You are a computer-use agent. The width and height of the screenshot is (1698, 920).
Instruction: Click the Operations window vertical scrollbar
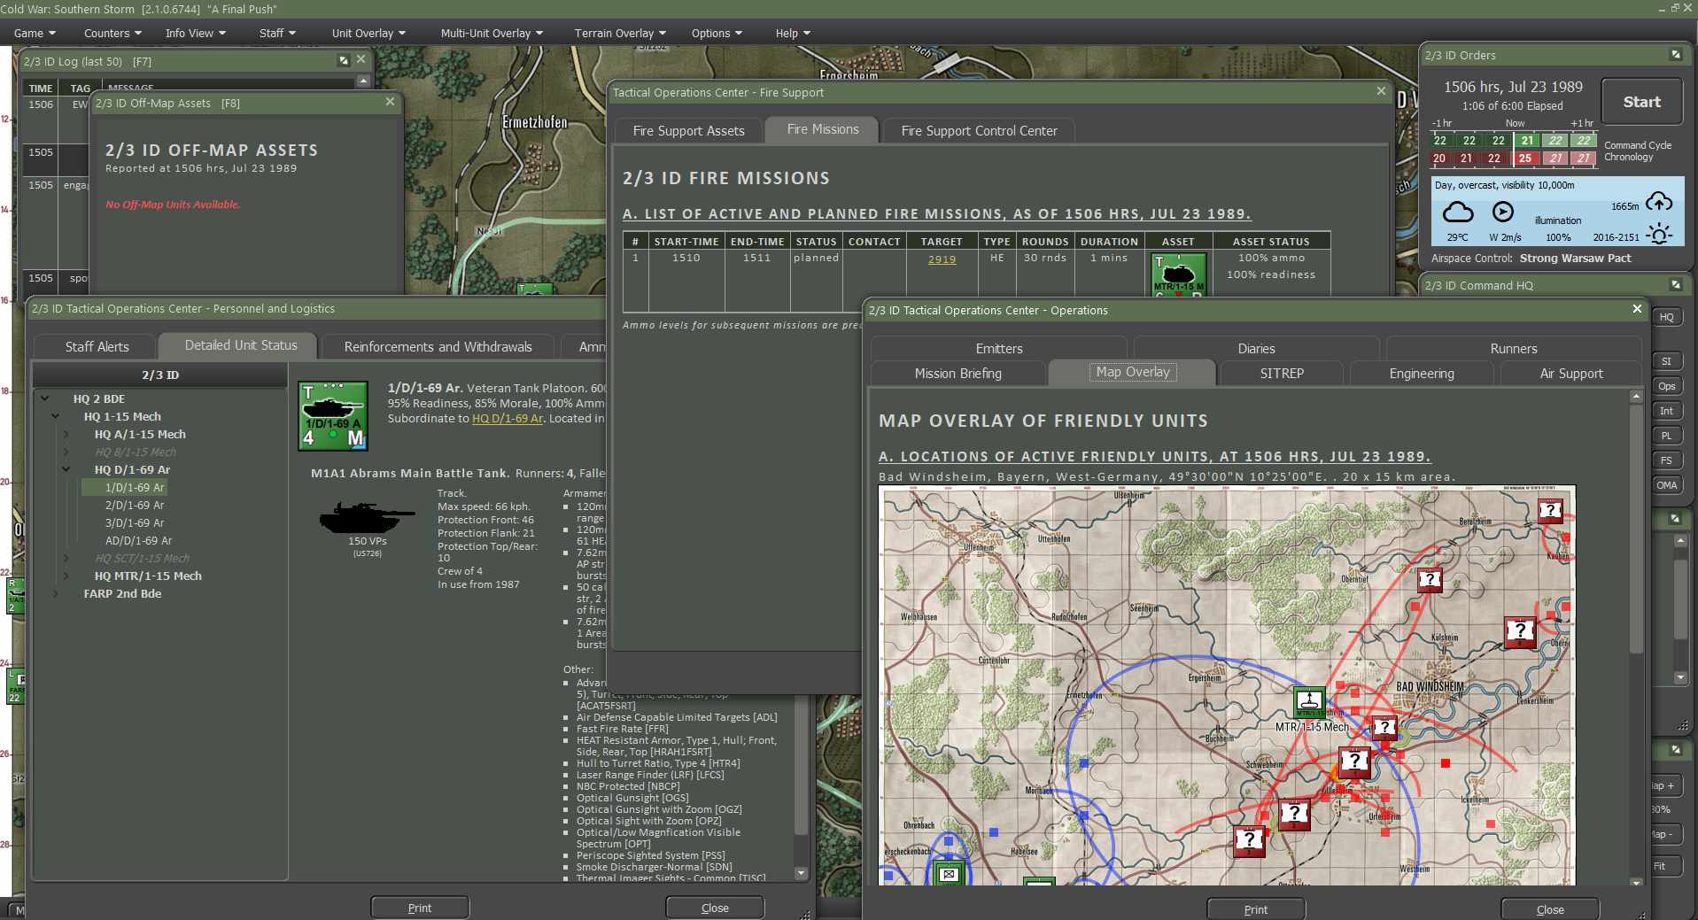(1635, 530)
